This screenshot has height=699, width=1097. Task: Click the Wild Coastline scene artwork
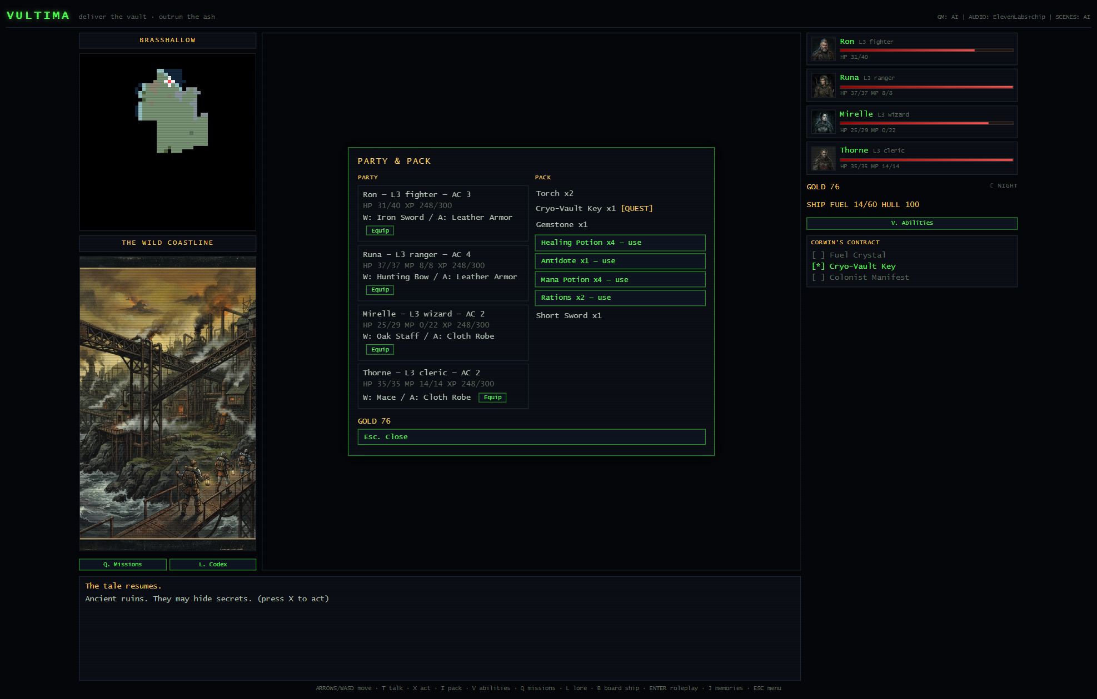(x=168, y=404)
